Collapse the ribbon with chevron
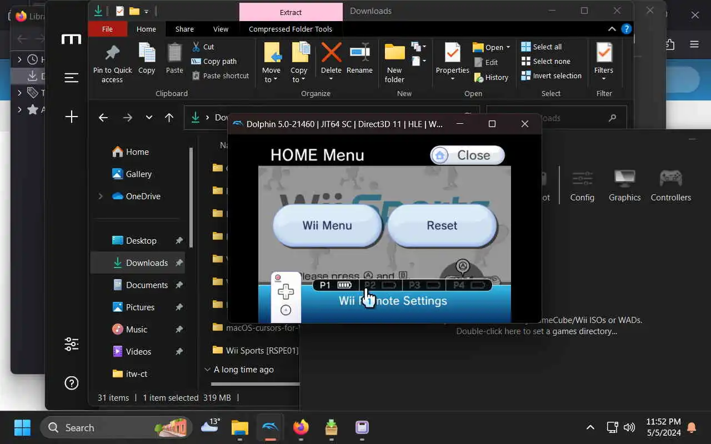This screenshot has width=711, height=444. (x=612, y=29)
